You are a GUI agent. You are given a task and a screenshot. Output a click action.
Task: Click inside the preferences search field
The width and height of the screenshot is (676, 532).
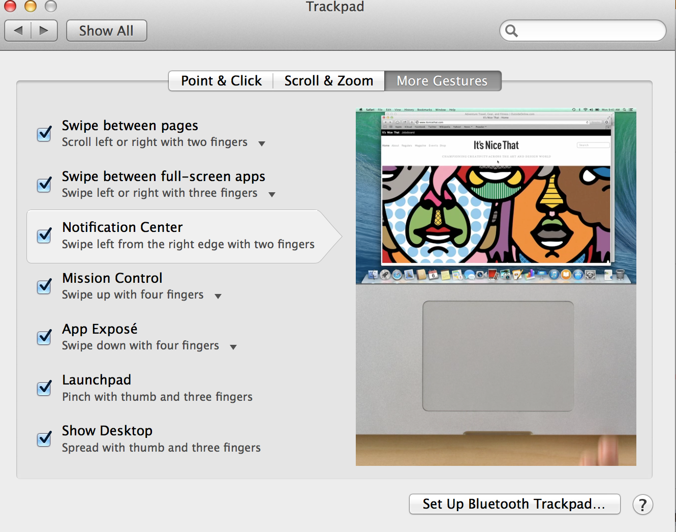pos(582,31)
